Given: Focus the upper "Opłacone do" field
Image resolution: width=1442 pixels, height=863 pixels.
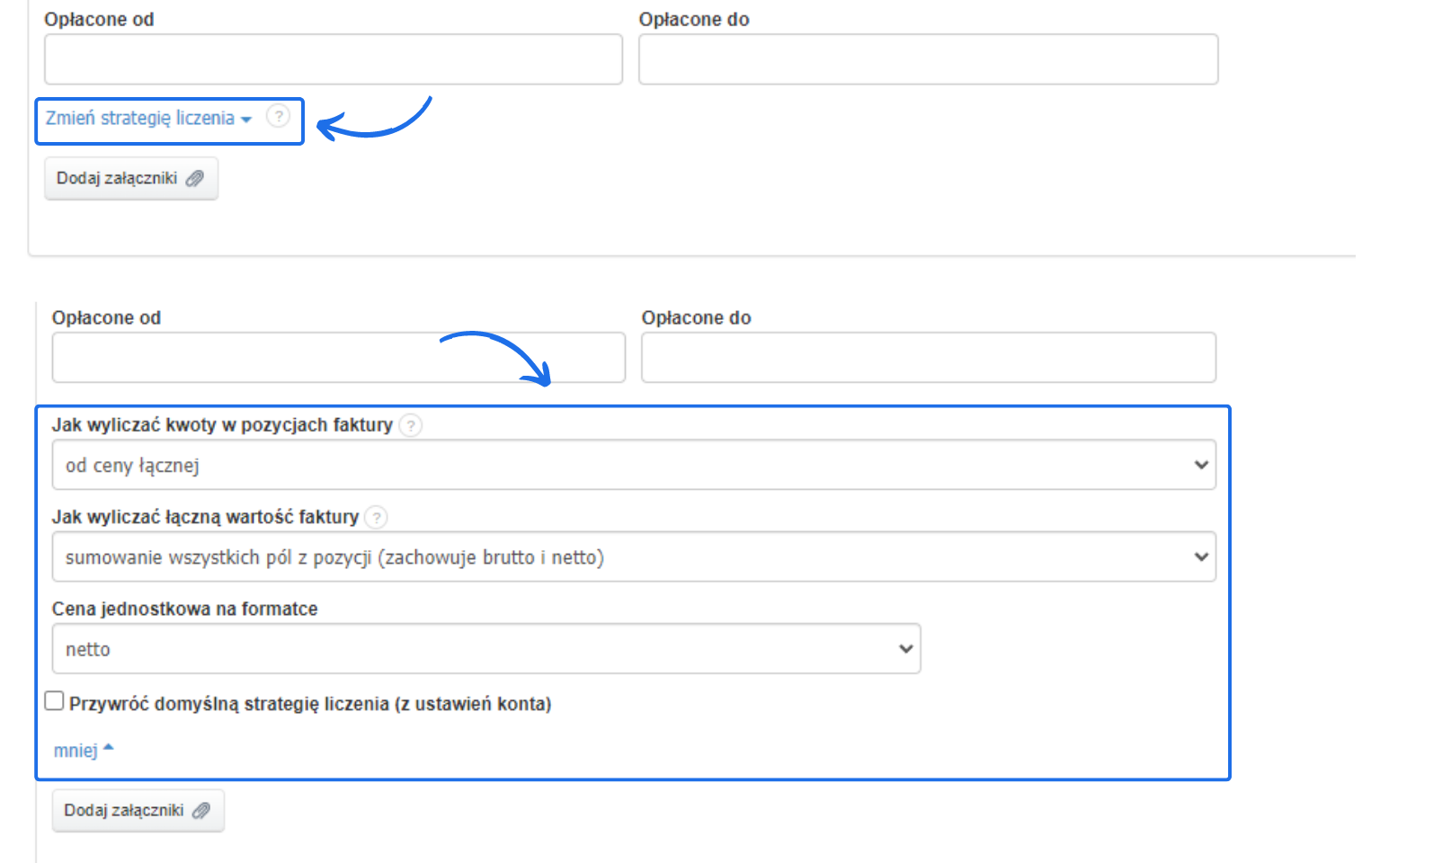Looking at the screenshot, I should [928, 60].
